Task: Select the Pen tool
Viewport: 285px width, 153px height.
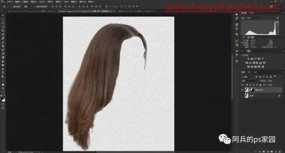Action: point(3,69)
